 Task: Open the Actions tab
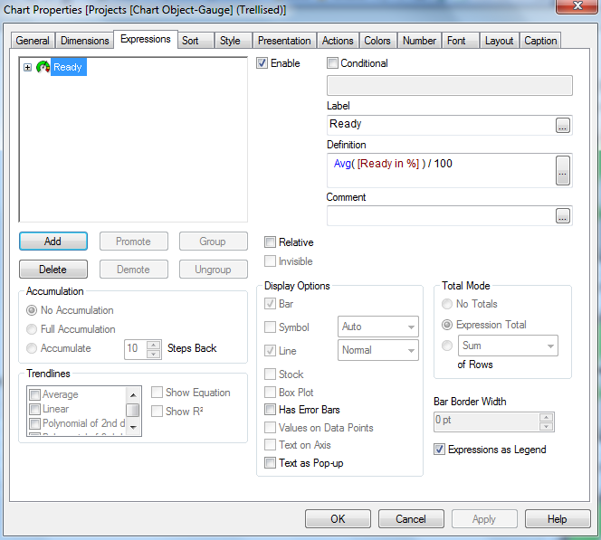[x=338, y=41]
